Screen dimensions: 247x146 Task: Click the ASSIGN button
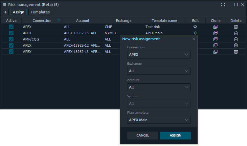(x=175, y=135)
